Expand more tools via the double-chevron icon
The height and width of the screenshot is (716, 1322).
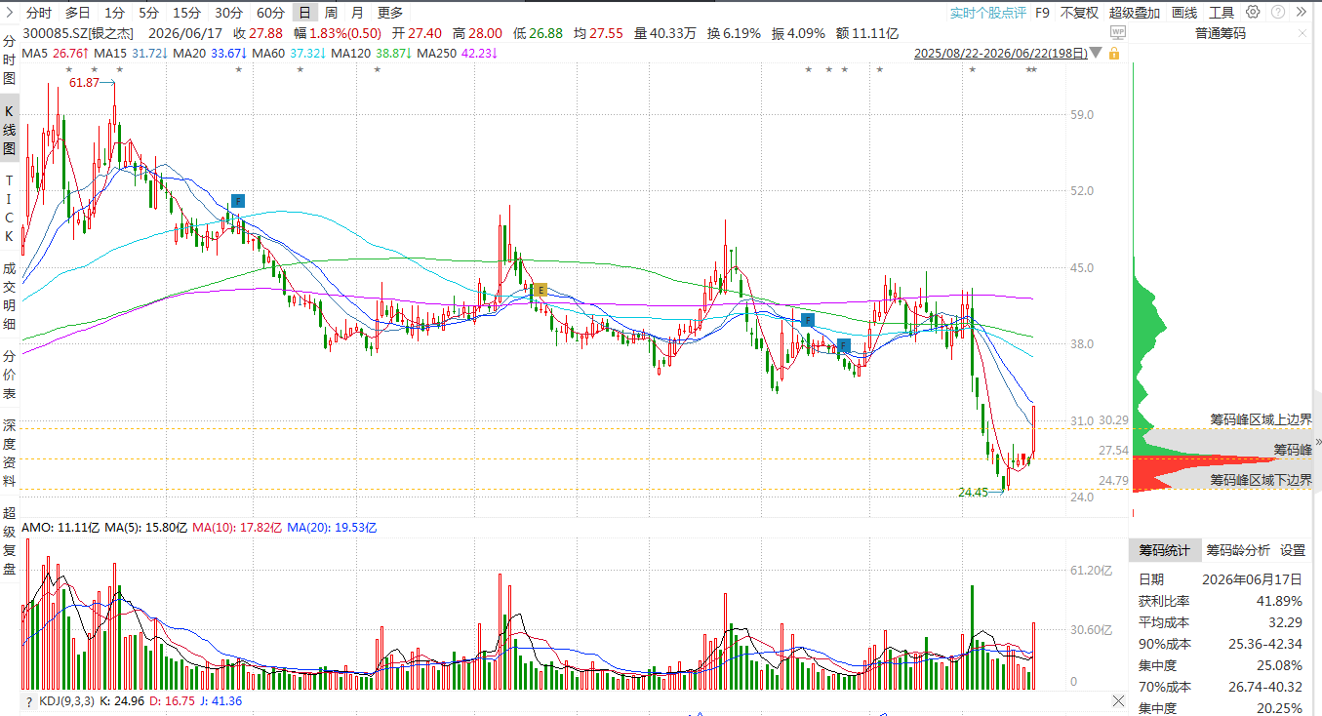tap(1302, 12)
